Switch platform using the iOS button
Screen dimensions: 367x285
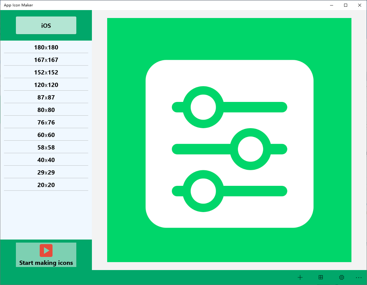46,25
